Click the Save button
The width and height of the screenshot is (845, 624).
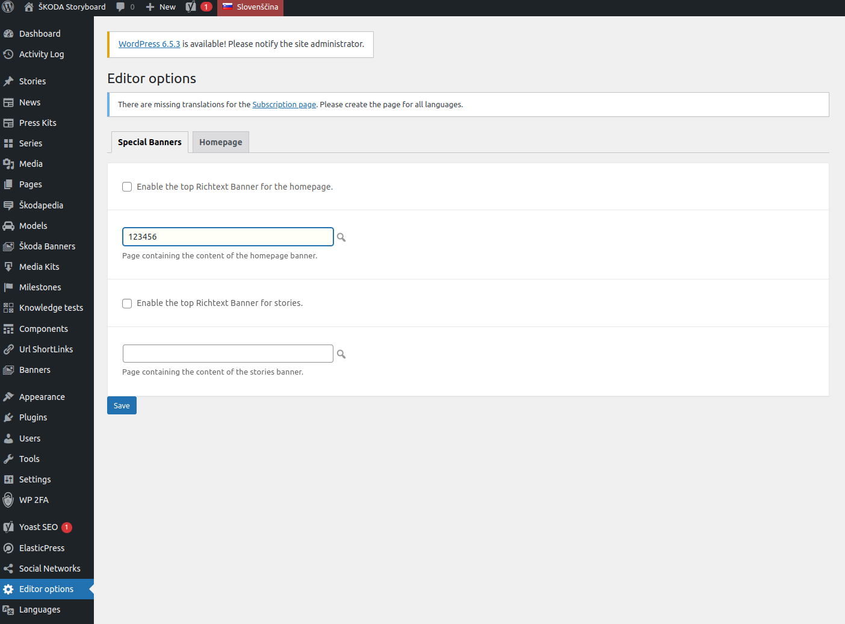[x=122, y=405]
